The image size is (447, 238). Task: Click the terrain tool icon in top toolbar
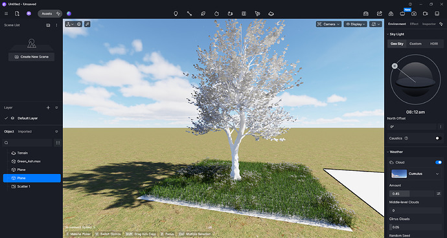pos(271,14)
